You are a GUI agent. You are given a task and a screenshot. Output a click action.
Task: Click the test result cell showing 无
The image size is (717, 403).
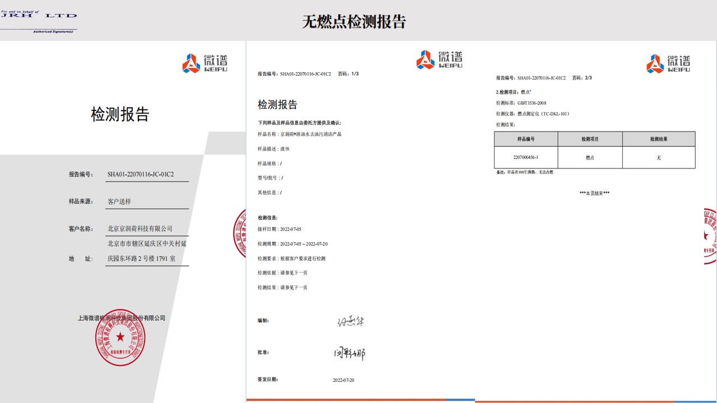(x=658, y=157)
